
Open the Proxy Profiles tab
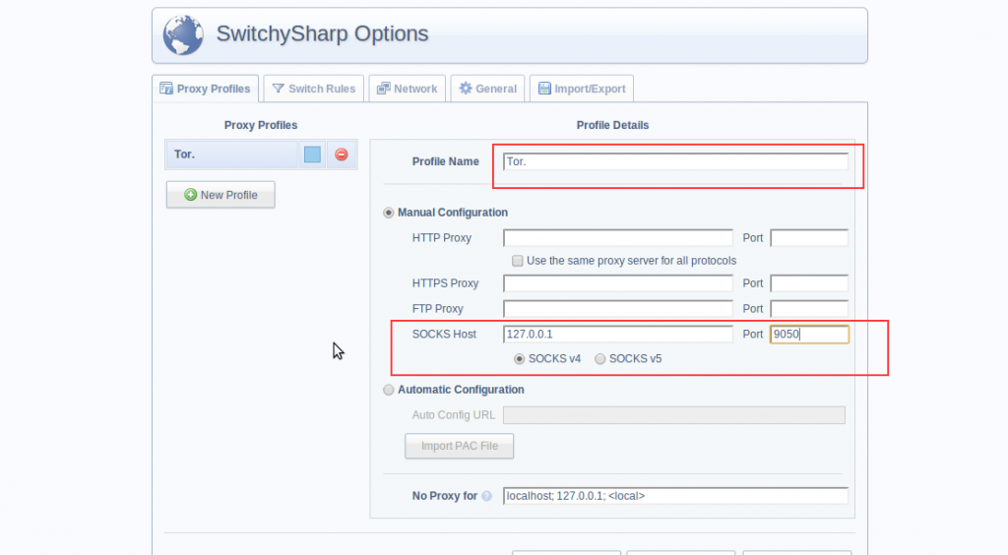[x=205, y=89]
